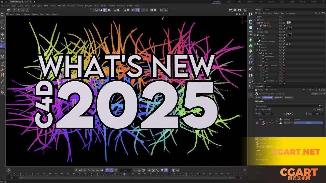
Task: Select the New Tab attributes button
Action: (278, 98)
